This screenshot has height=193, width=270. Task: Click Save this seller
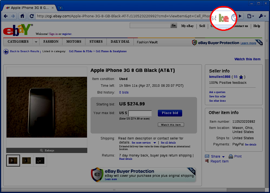tap(217, 96)
